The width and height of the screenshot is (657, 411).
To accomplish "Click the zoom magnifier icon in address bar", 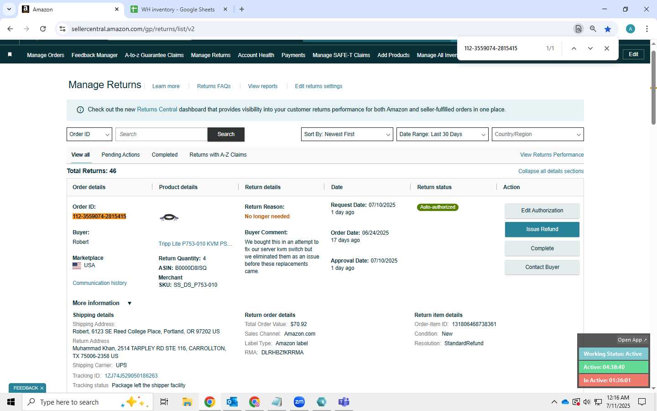I will click(x=593, y=29).
